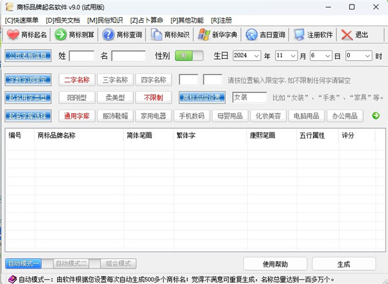Click the red heart 商标起名 icon

tap(13, 35)
